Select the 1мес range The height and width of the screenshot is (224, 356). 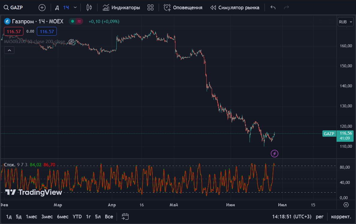click(31, 217)
